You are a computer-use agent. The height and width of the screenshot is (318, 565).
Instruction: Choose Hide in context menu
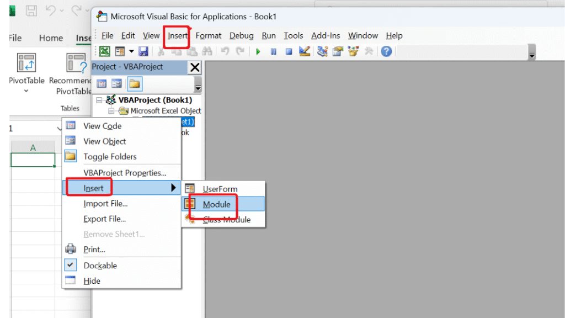[x=121, y=281]
